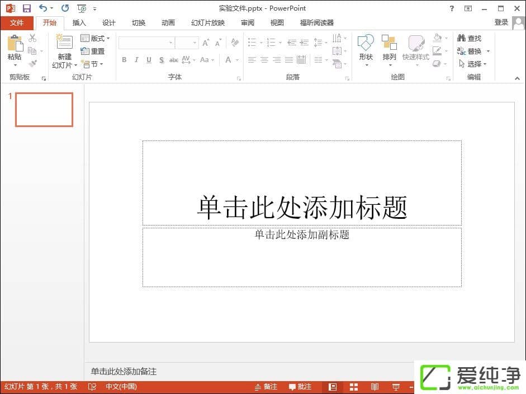This screenshot has width=526, height=394.
Task: Clear all formatting eraser icon
Action: point(235,43)
